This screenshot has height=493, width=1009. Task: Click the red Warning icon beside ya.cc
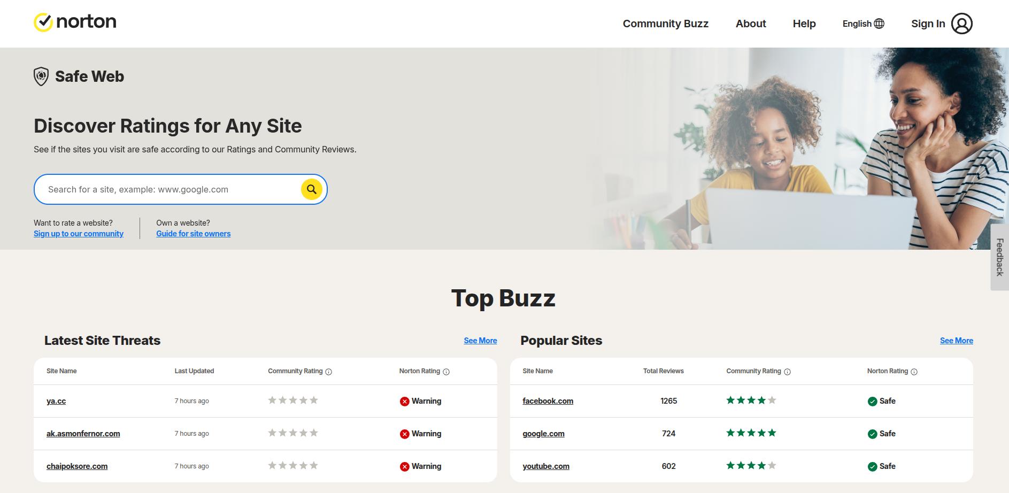[405, 400]
